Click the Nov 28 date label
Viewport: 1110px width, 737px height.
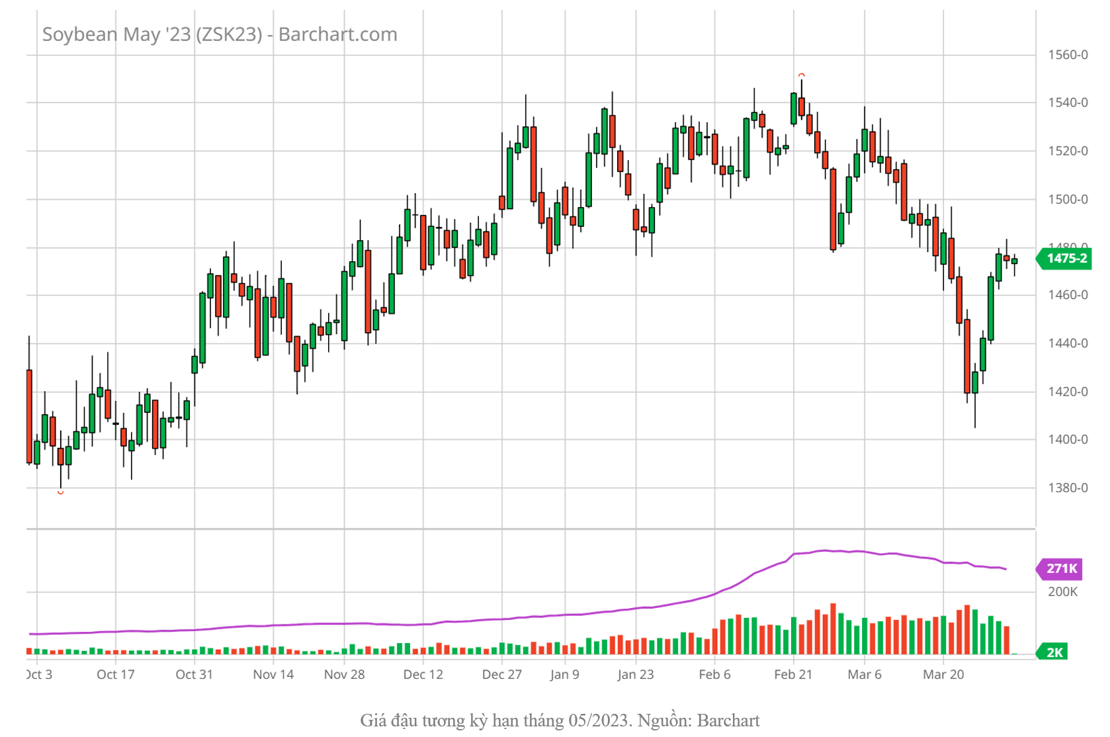[x=345, y=675]
